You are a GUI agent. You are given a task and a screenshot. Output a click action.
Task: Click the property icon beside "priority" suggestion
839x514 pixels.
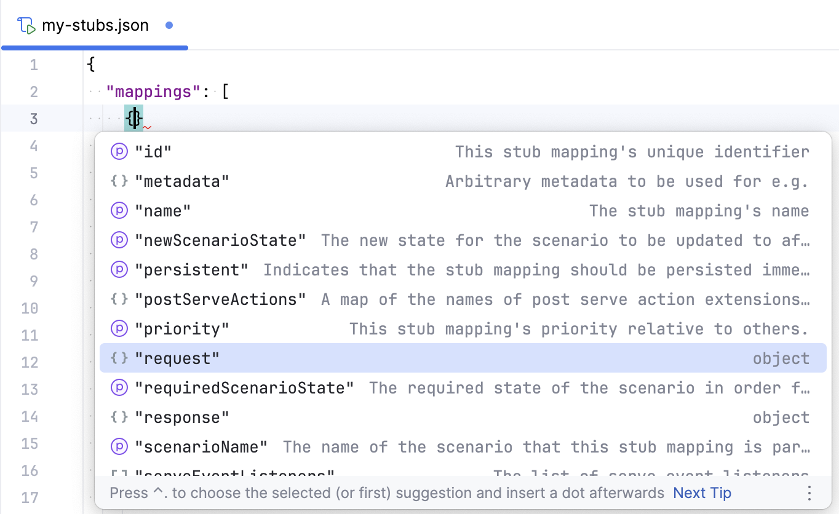pyautogui.click(x=119, y=328)
